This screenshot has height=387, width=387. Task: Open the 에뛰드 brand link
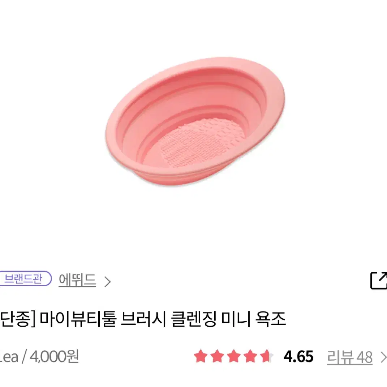pyautogui.click(x=77, y=280)
